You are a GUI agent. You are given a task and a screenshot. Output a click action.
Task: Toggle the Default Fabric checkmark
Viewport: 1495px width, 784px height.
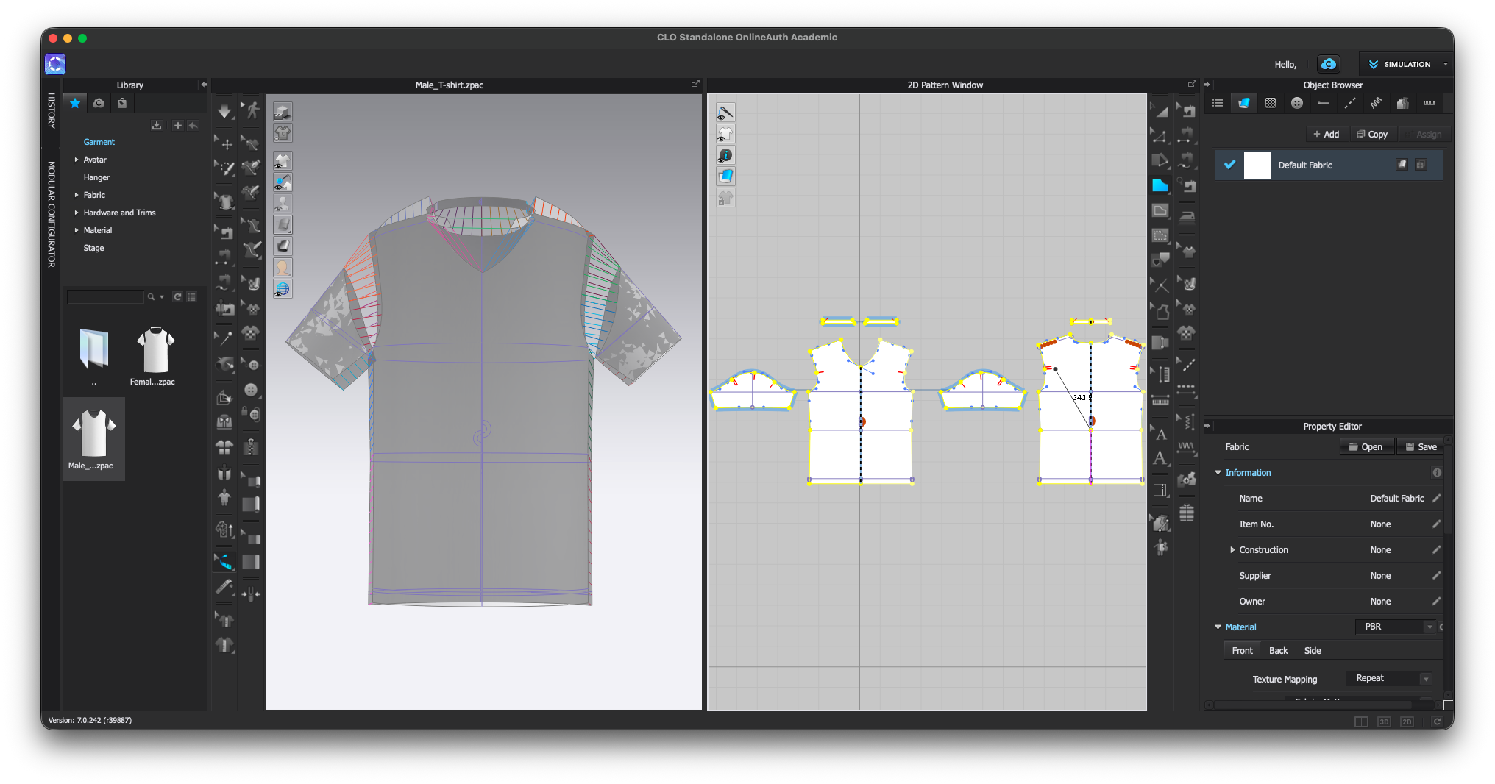coord(1229,165)
